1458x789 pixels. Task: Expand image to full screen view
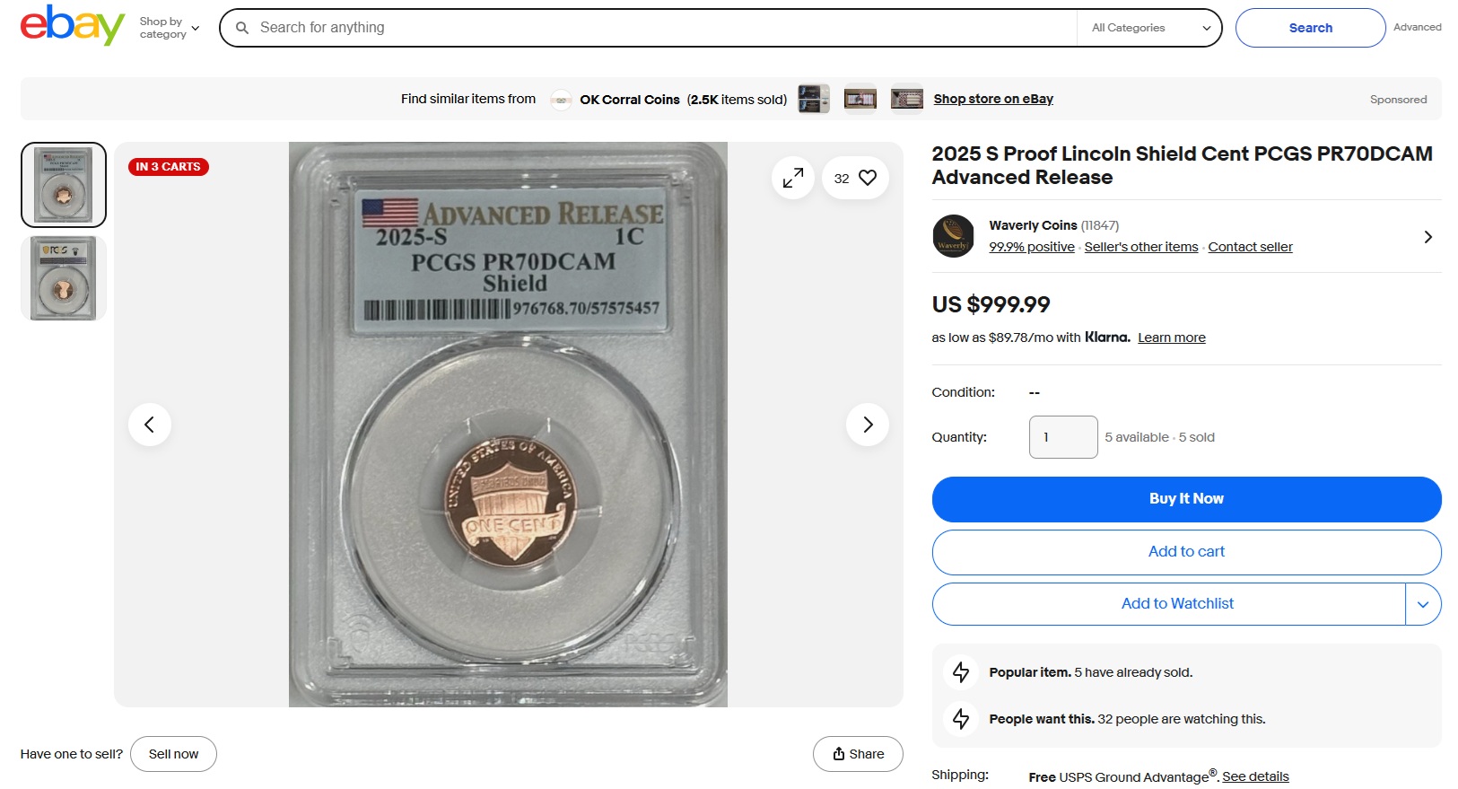793,179
